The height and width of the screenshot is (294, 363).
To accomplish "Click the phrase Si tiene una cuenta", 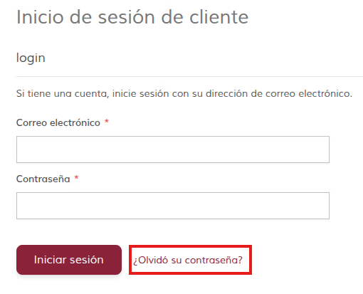I will coord(63,93).
